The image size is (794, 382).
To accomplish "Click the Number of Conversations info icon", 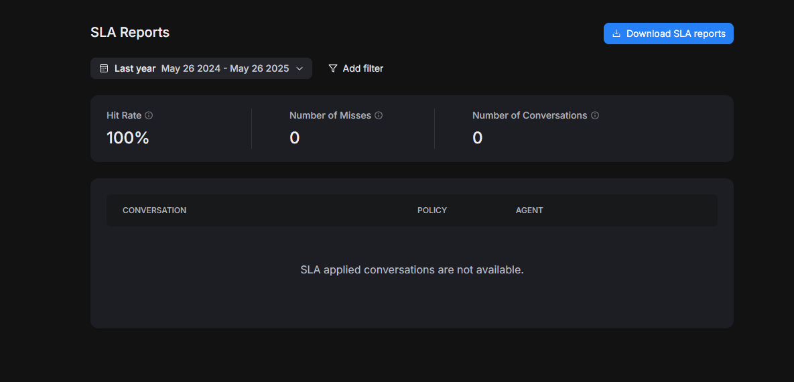I will coord(595,115).
